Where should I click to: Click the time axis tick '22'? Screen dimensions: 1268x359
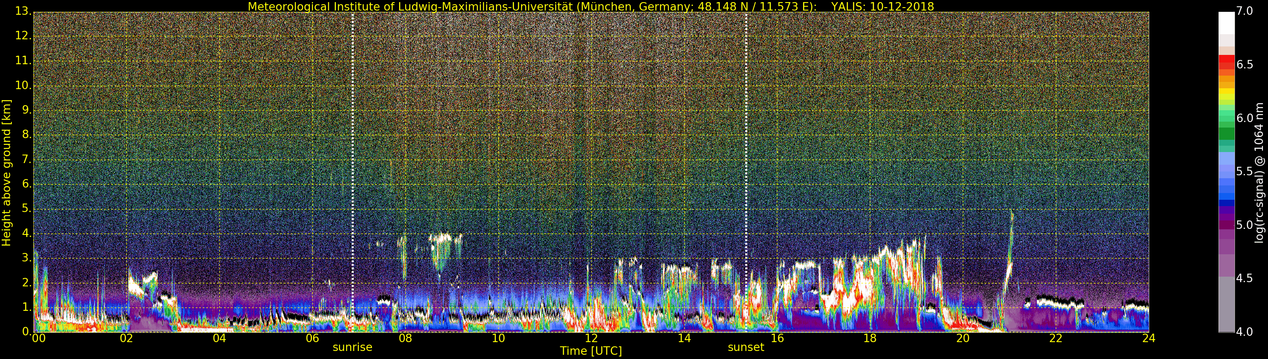1056,338
